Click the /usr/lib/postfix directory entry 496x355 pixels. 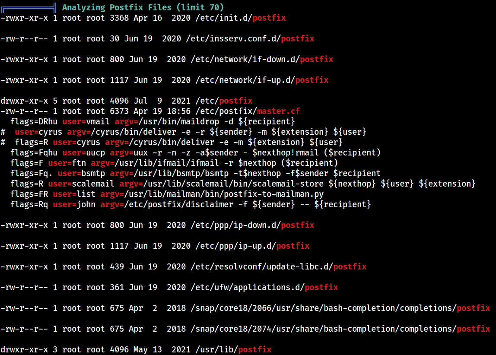pos(233,350)
